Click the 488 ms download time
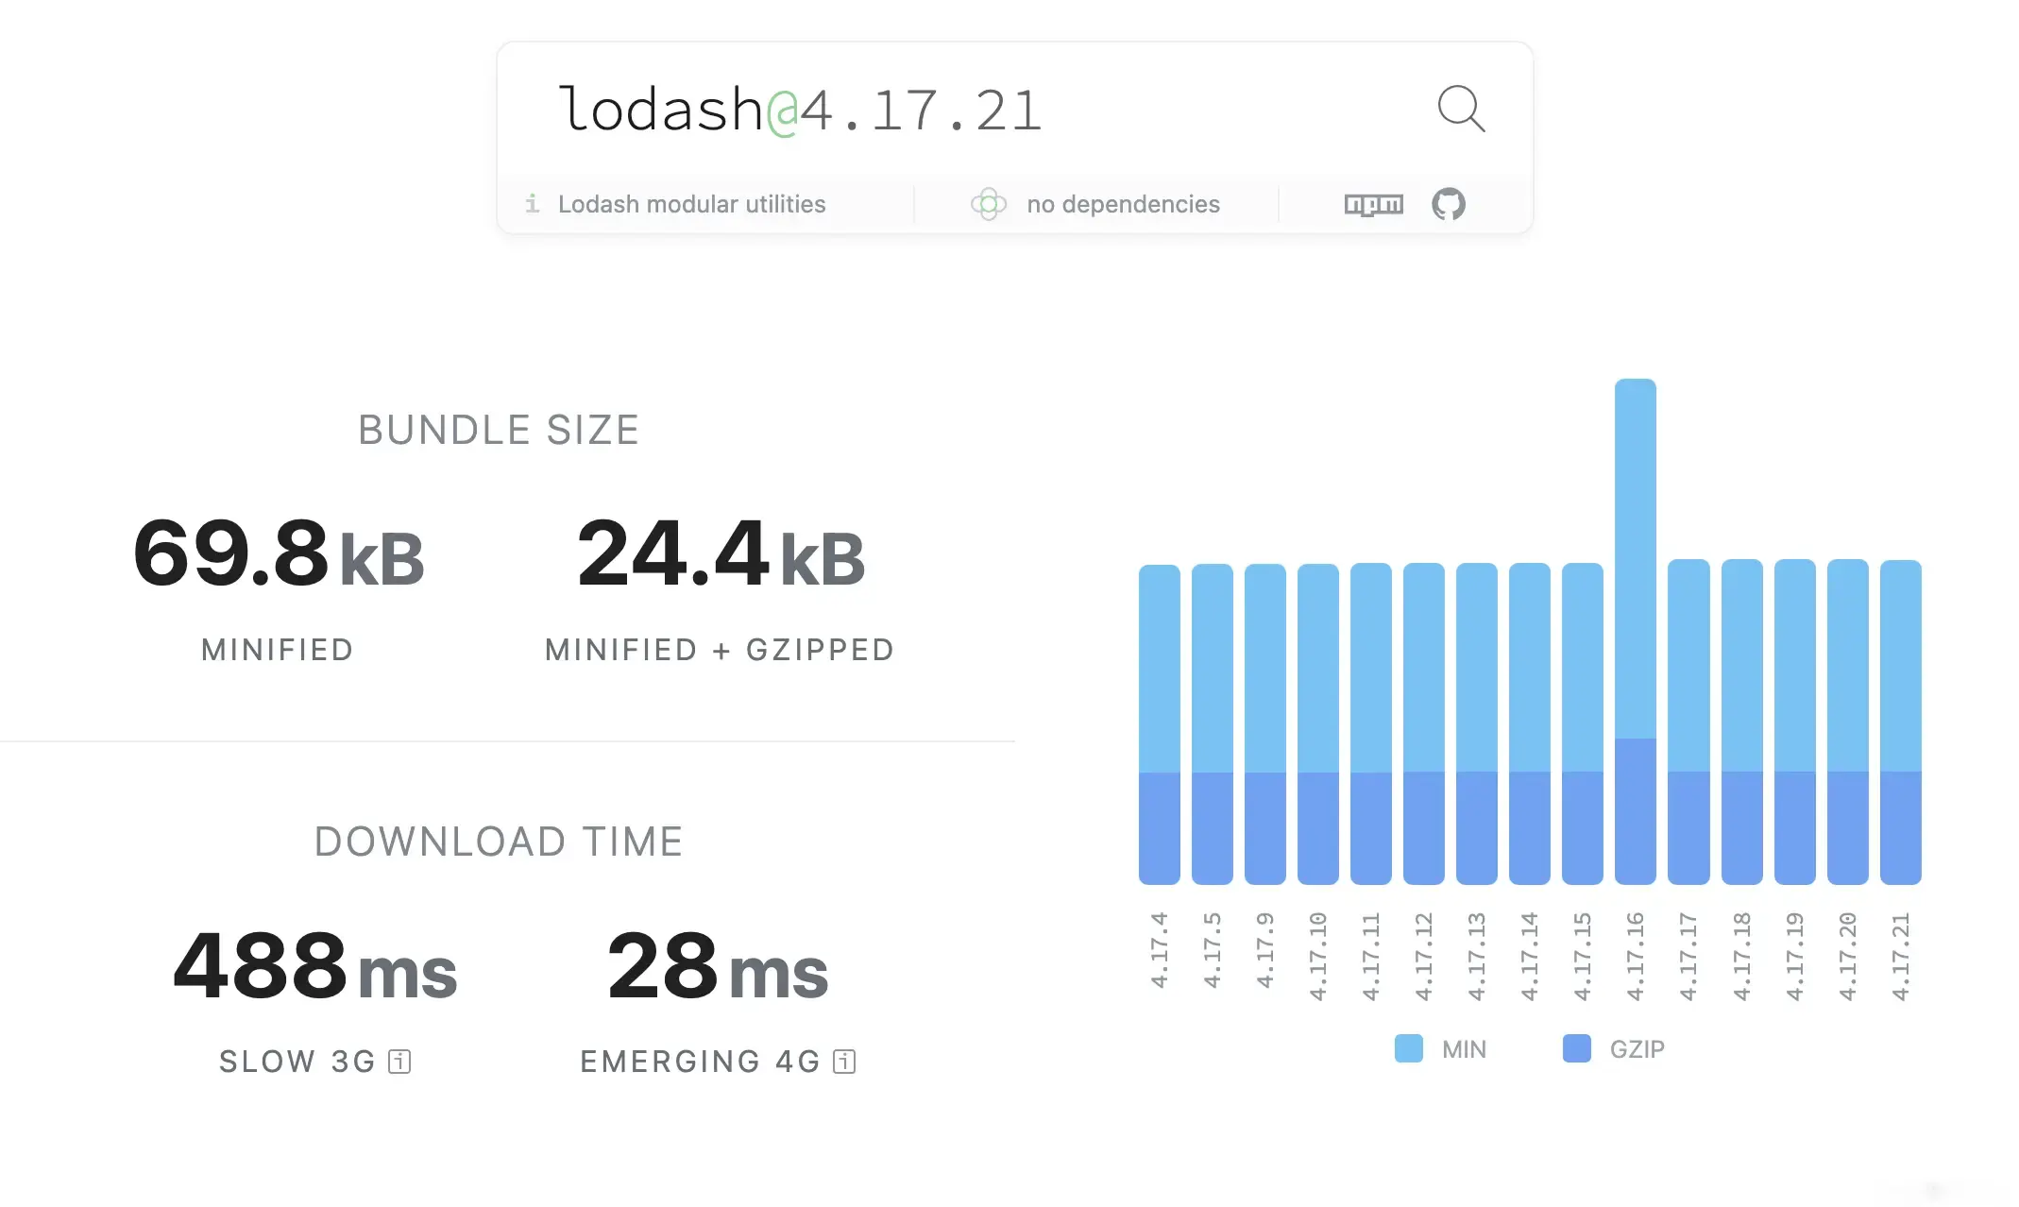Image resolution: width=2019 pixels, height=1207 pixels. (314, 965)
